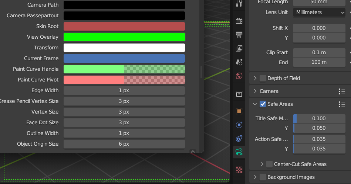This screenshot has width=351, height=184.
Task: Click the Camera Path color swatch
Action: pyautogui.click(x=124, y=5)
